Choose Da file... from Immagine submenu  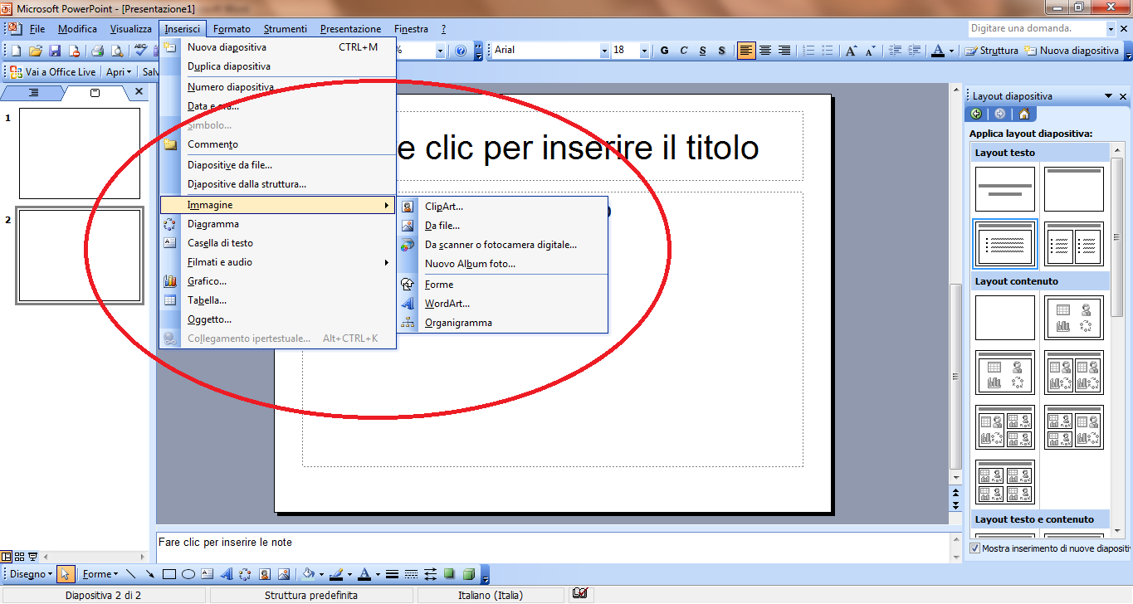(x=503, y=226)
